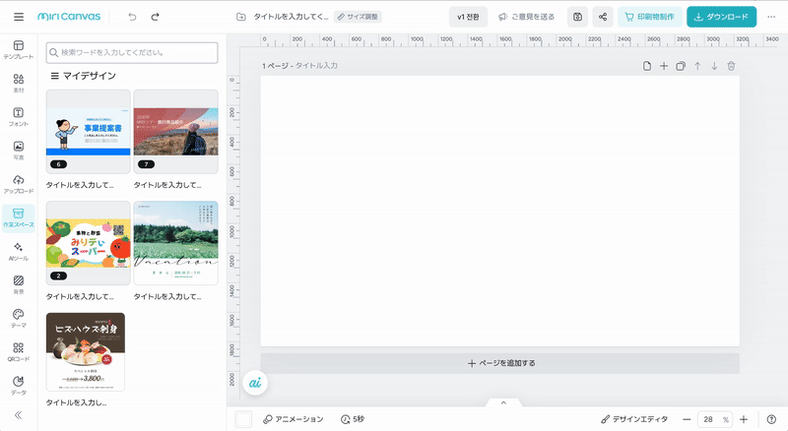Open the マイデザイン list menu
Image resolution: width=788 pixels, height=431 pixels.
pyautogui.click(x=55, y=76)
